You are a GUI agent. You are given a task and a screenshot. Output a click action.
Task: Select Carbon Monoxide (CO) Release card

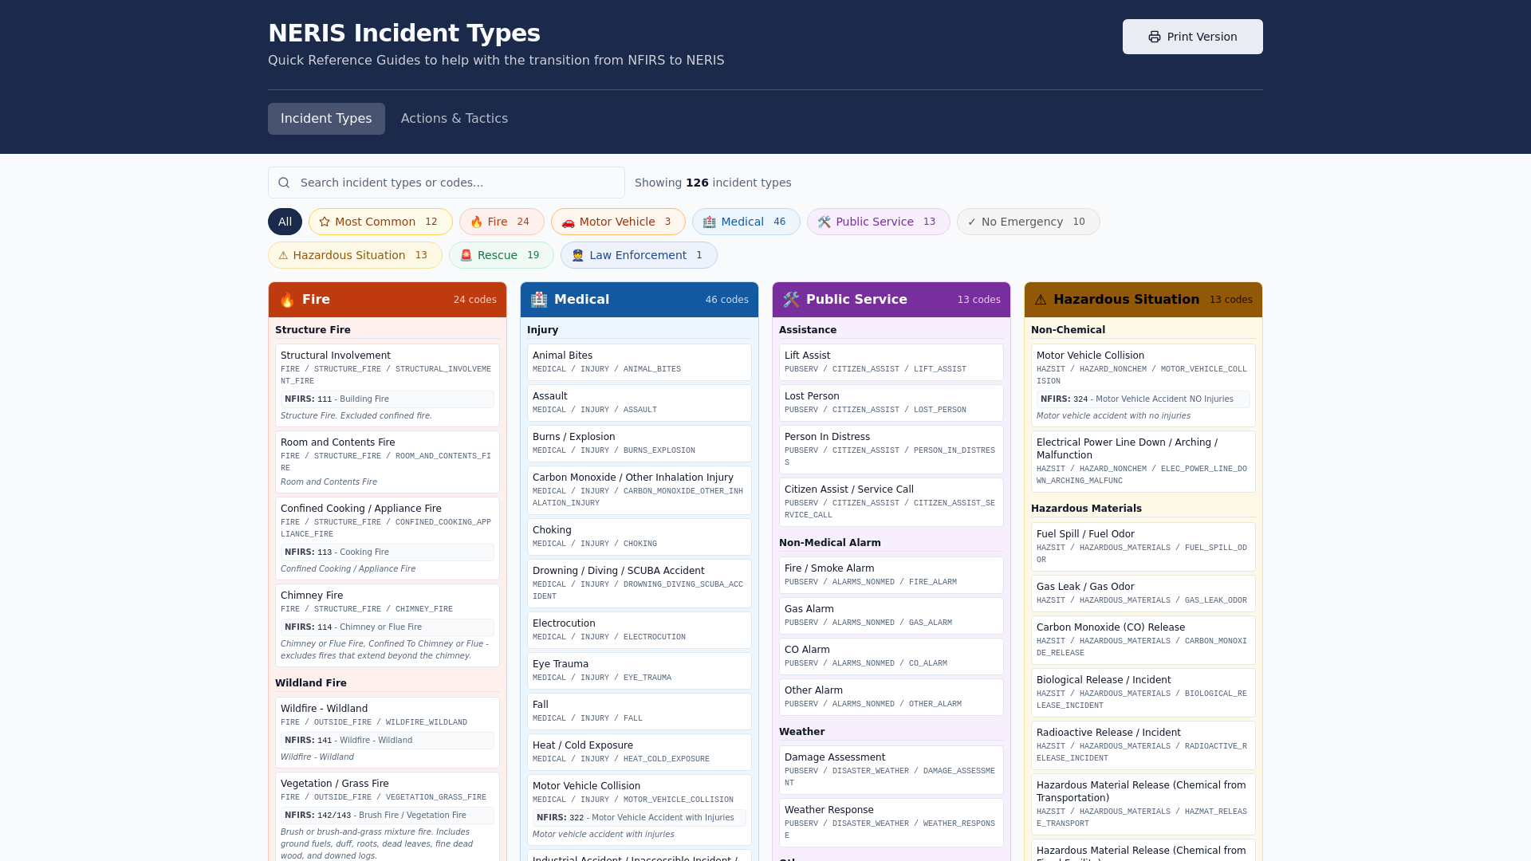1143,640
